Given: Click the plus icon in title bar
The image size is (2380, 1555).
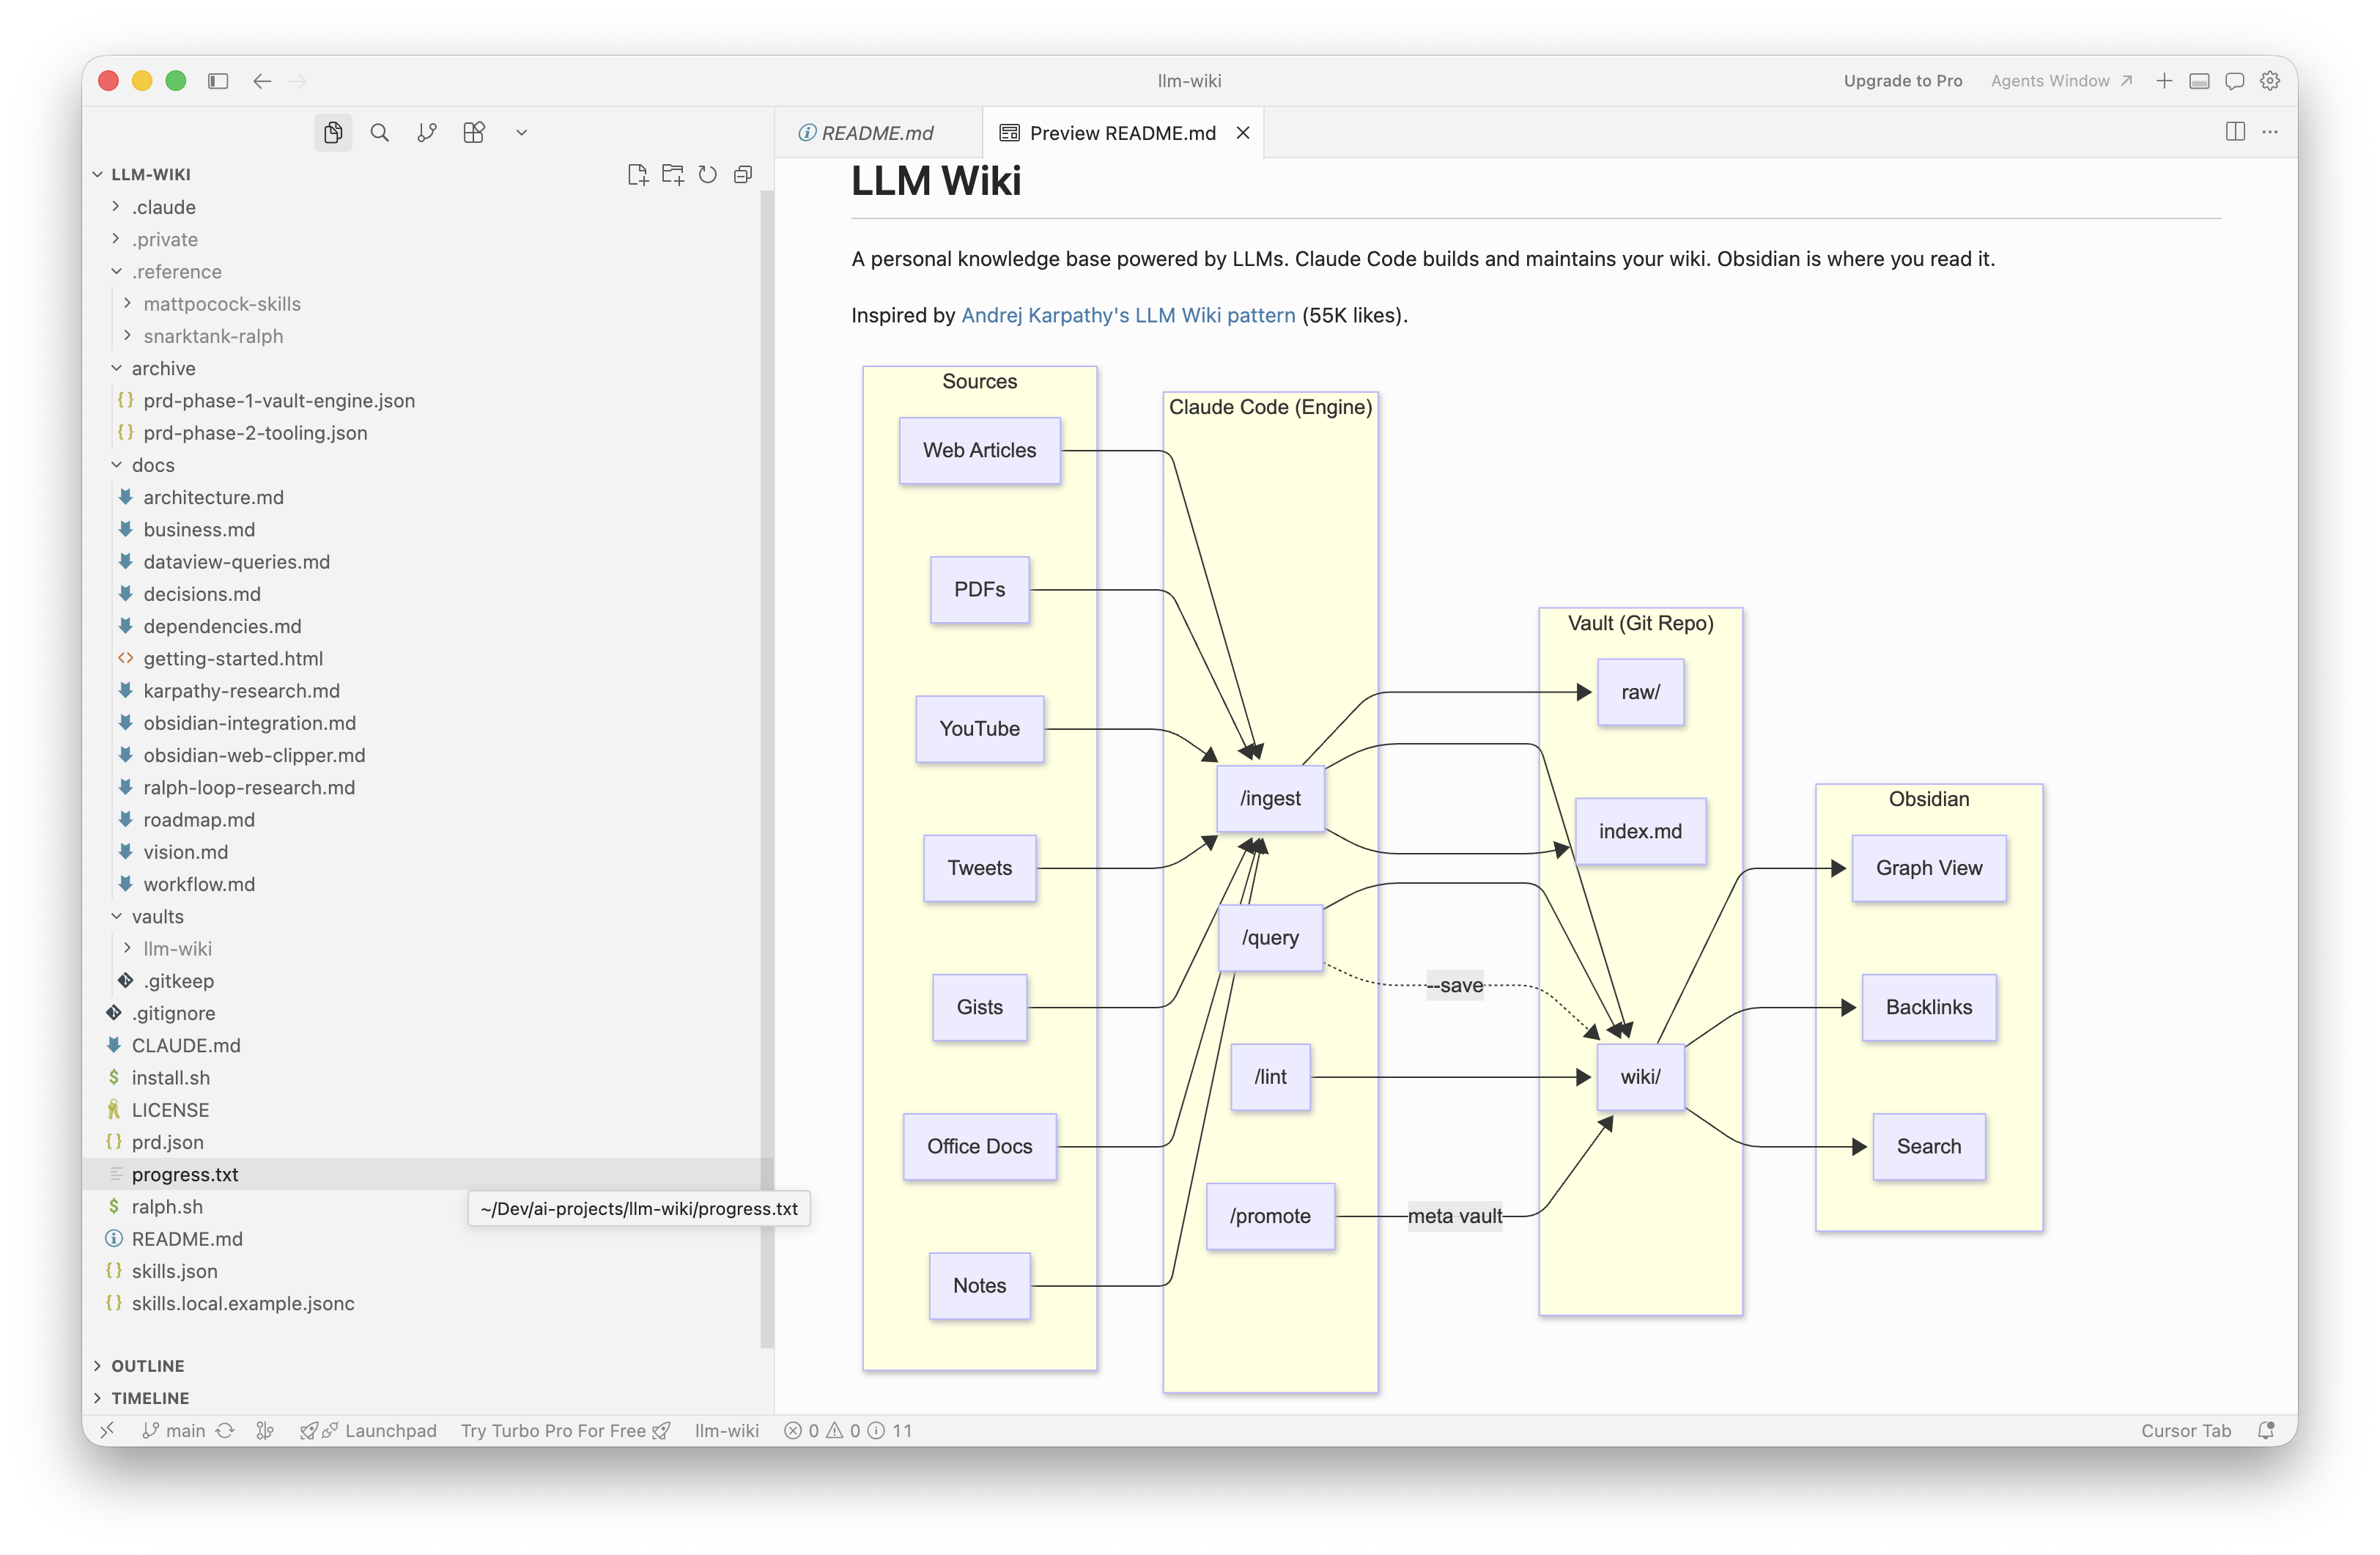Looking at the screenshot, I should click(2164, 81).
